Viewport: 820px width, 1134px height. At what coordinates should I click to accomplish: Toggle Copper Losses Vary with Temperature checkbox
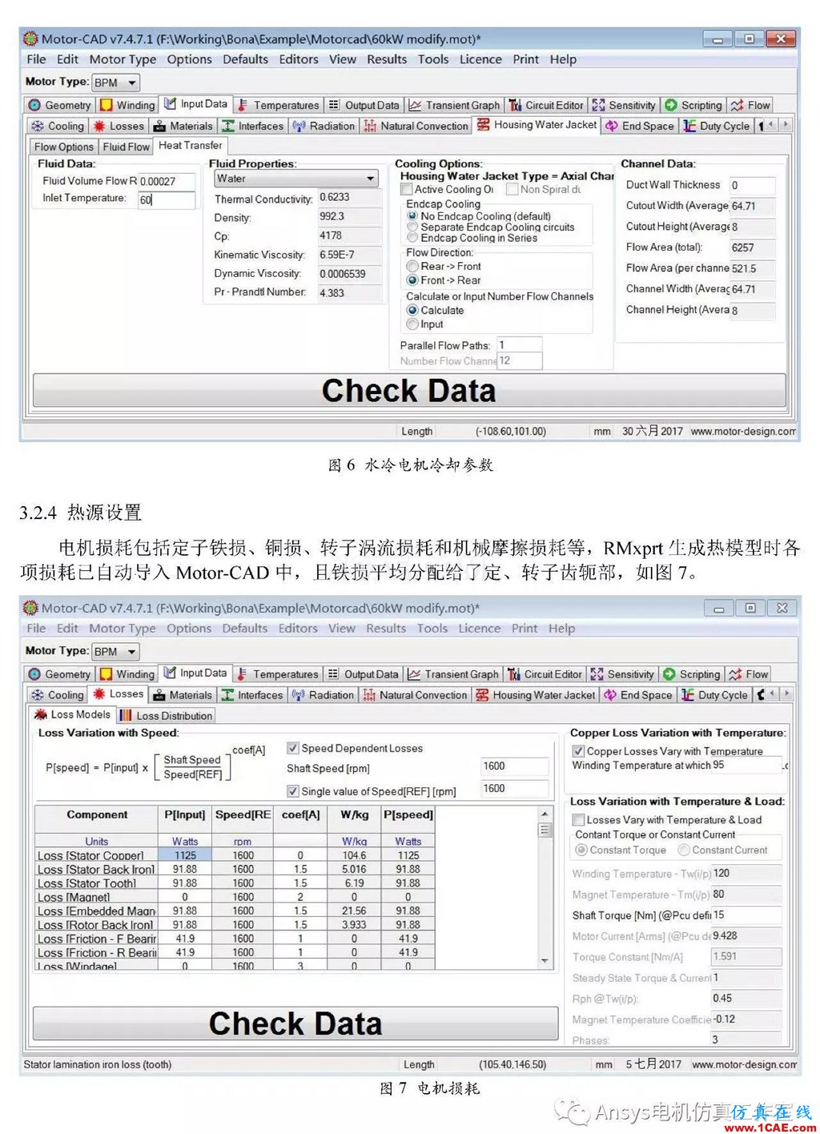(x=578, y=751)
